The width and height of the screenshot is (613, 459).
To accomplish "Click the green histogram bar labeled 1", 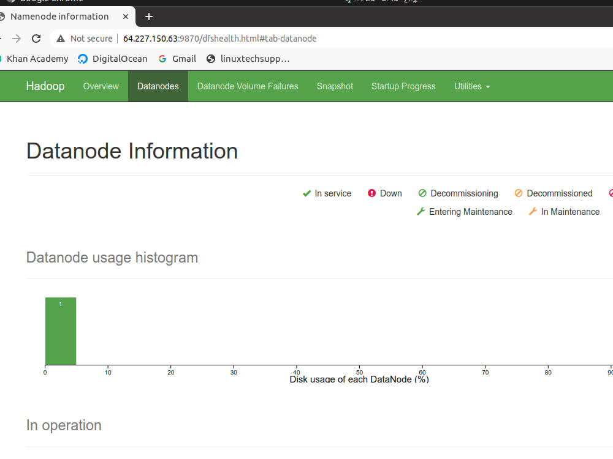I will coord(61,331).
